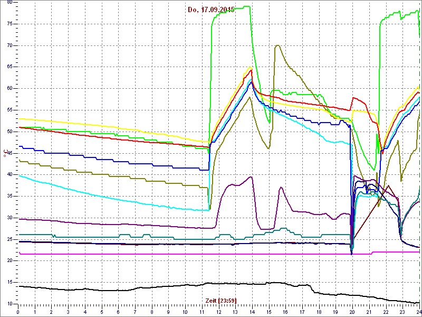
Task: Click hour 5 on the time axis
Action: 102,312
